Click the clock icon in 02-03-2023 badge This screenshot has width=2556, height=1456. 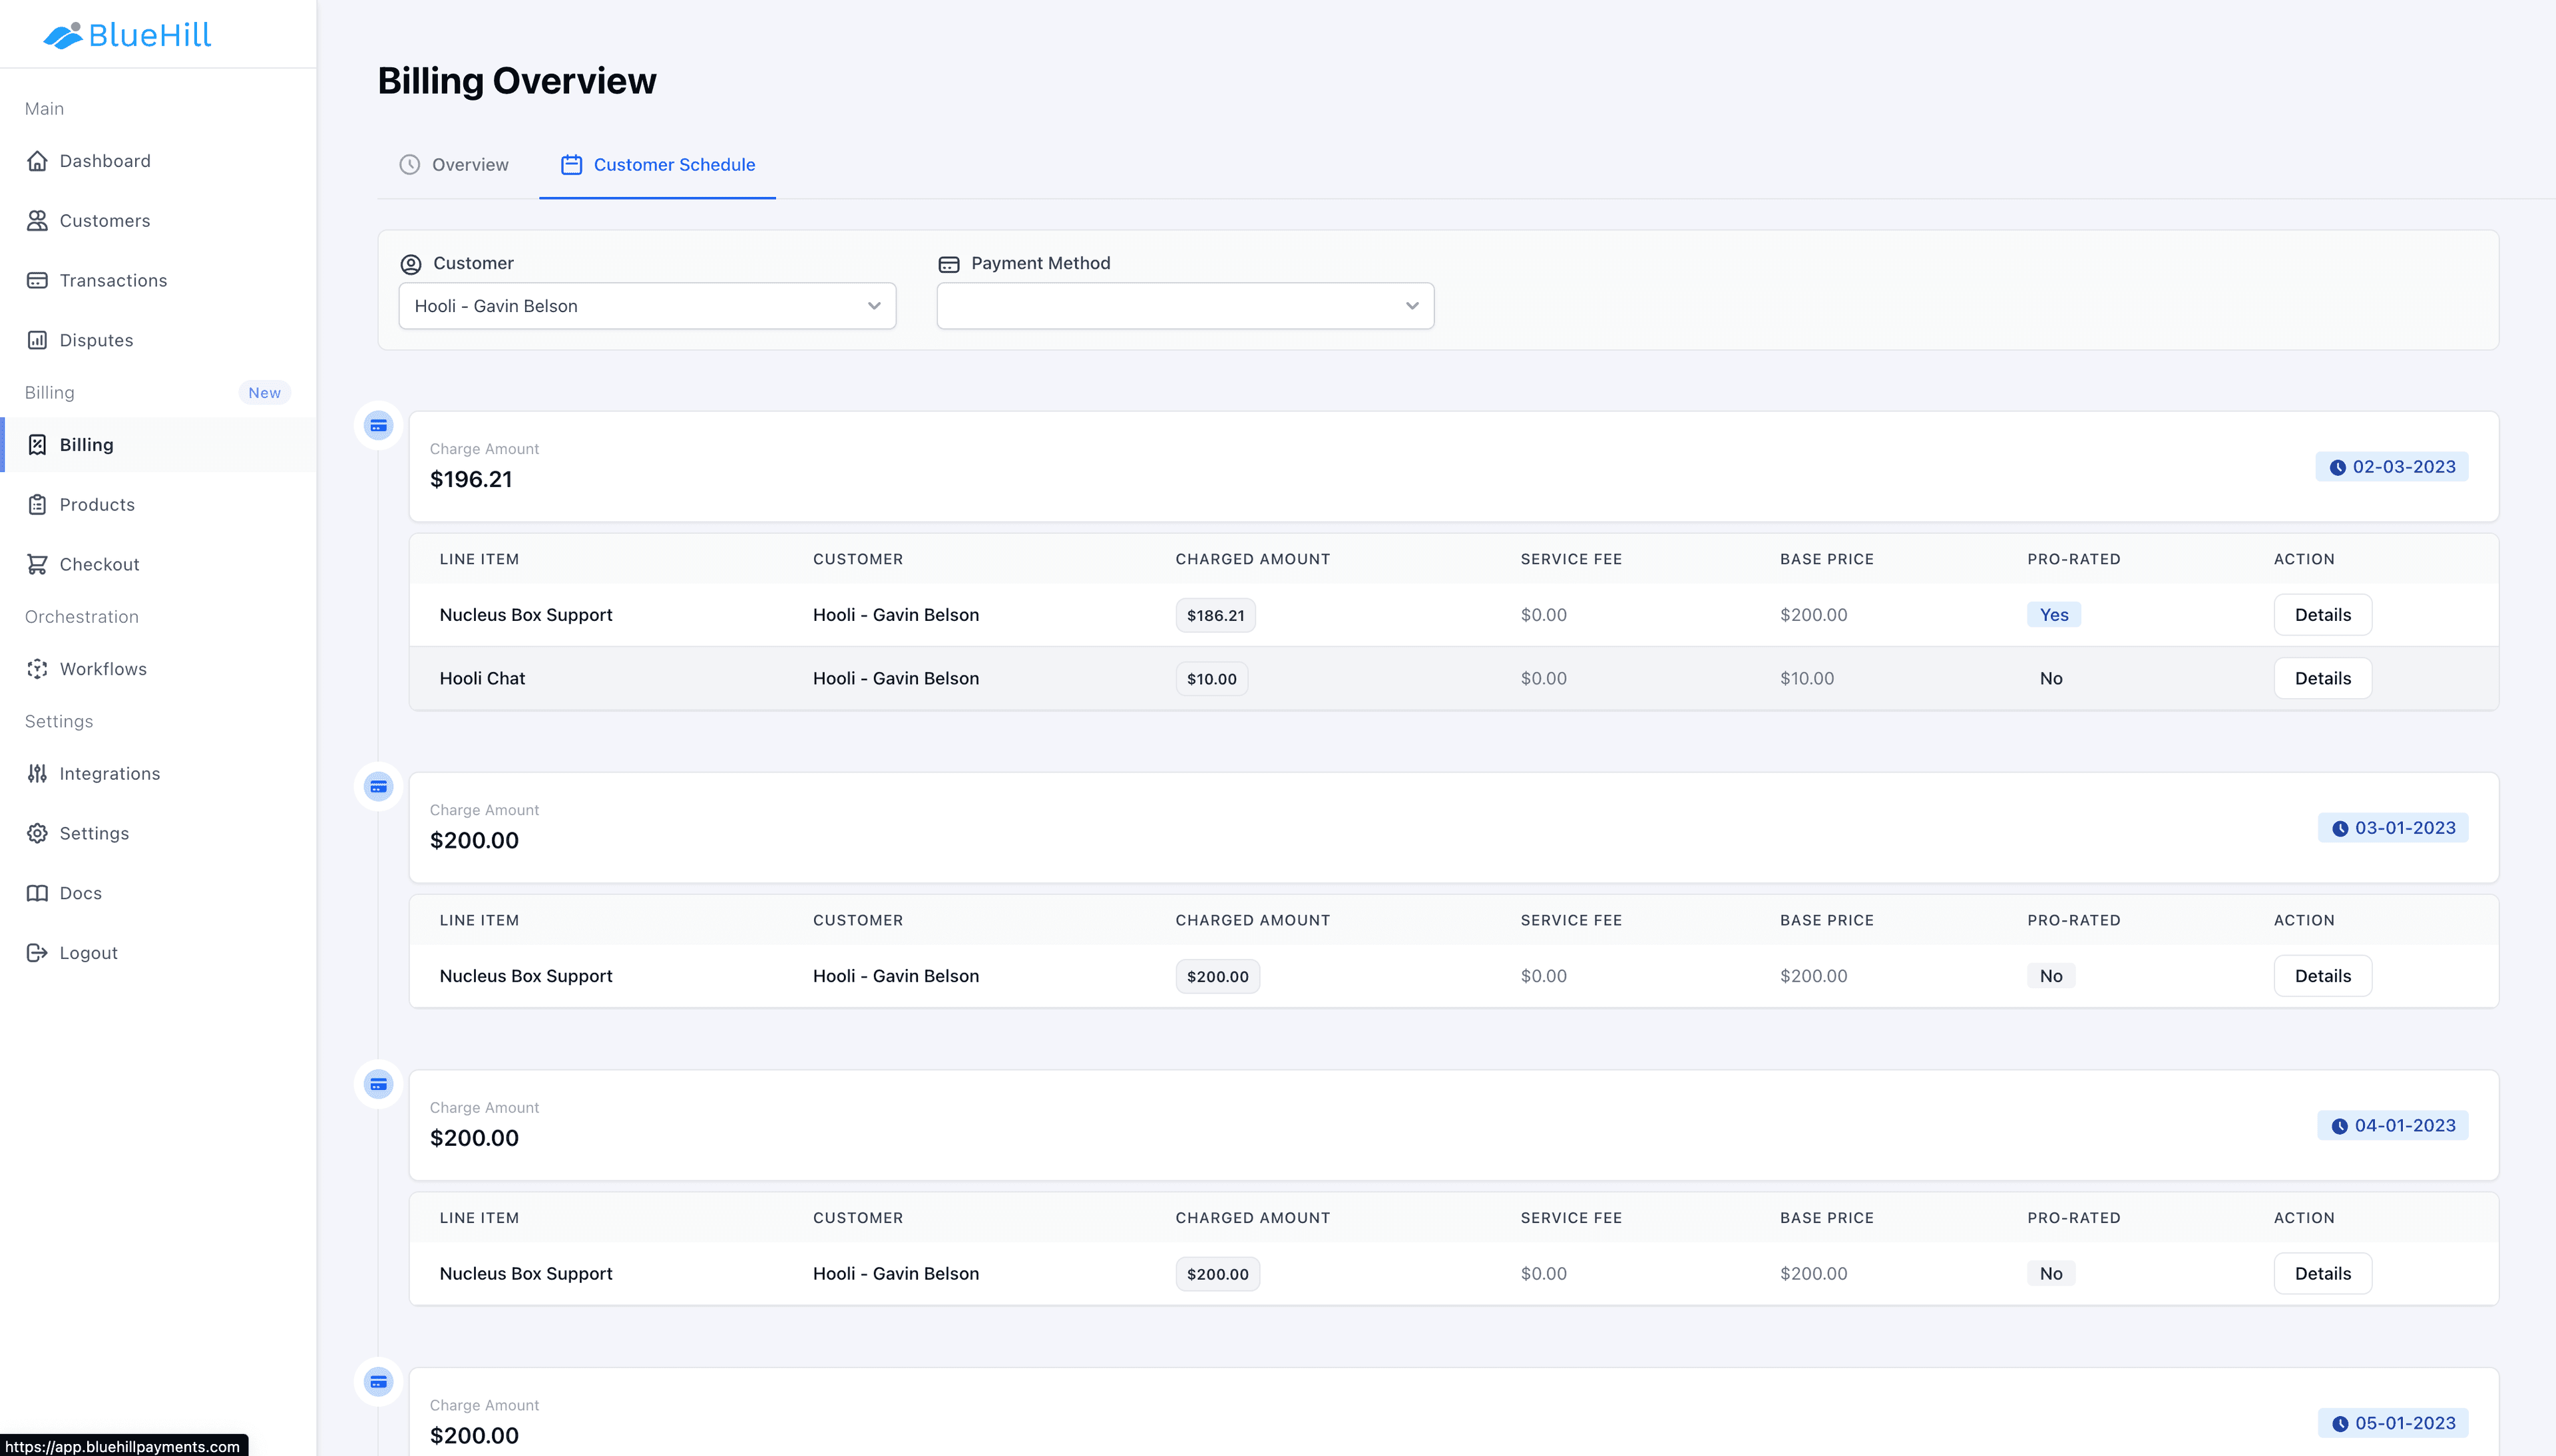[2338, 467]
